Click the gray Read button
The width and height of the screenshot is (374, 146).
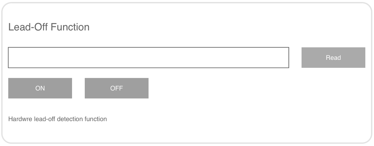coord(333,57)
